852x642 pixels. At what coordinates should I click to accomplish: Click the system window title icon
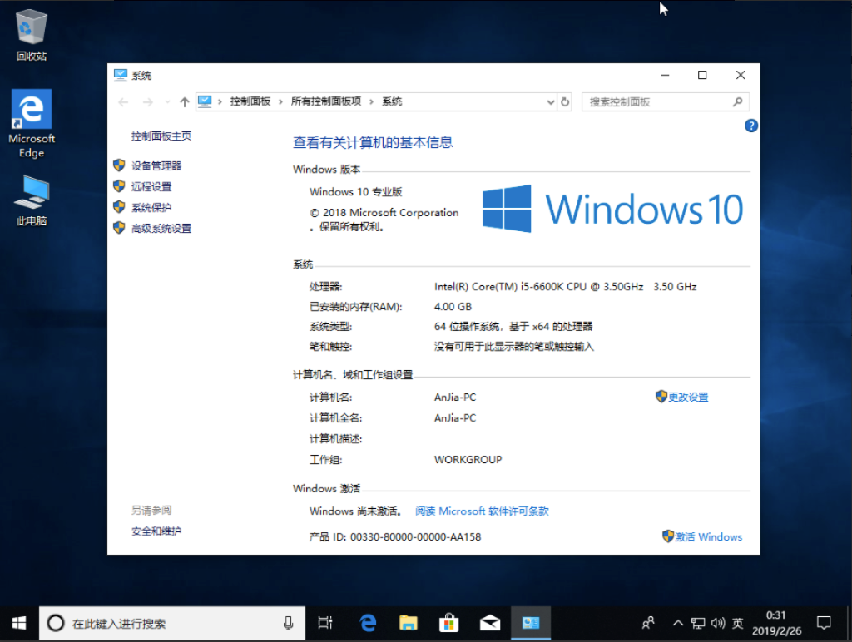pyautogui.click(x=120, y=75)
